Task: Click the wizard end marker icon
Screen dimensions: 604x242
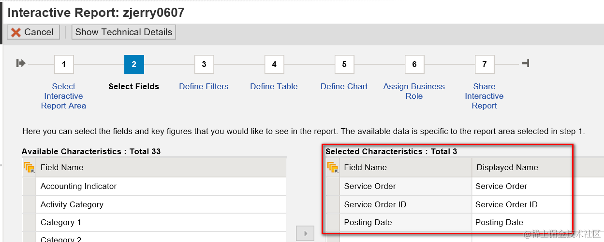Action: 526,63
